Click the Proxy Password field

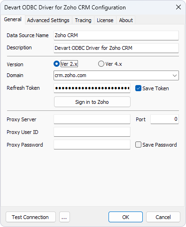tap(92, 145)
